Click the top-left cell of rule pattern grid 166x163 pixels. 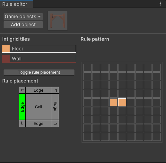tap(87, 68)
